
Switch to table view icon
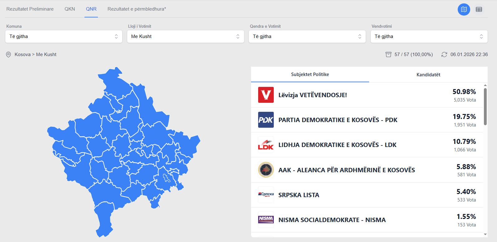pos(479,9)
